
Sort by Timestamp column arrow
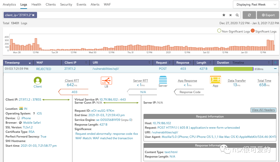pyautogui.click(x=30, y=63)
